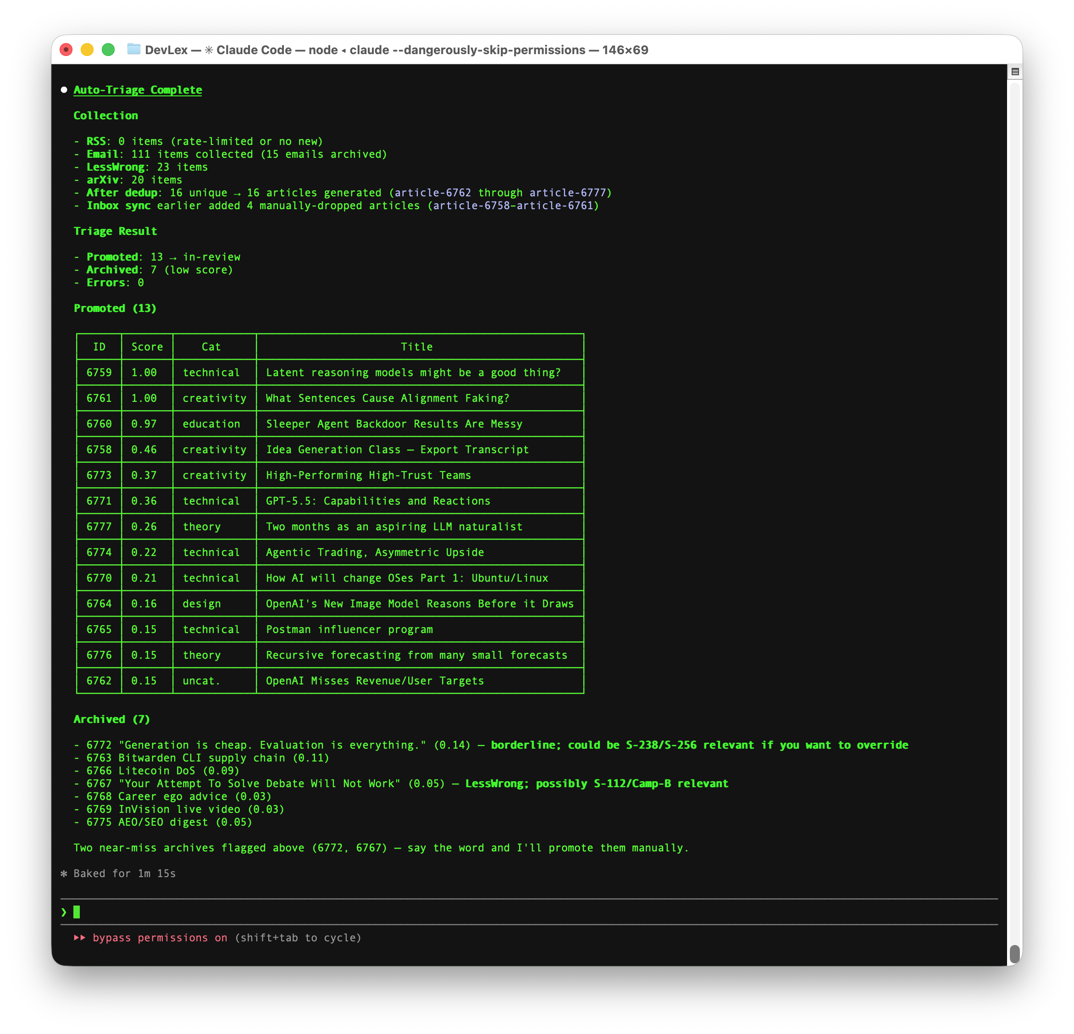Select the Promoted (13) section header
1074x1034 pixels.
click(x=115, y=308)
